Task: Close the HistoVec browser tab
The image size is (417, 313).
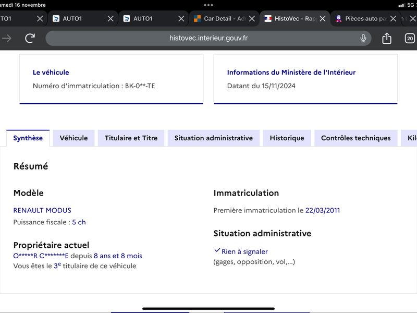Action: pyautogui.click(x=323, y=19)
